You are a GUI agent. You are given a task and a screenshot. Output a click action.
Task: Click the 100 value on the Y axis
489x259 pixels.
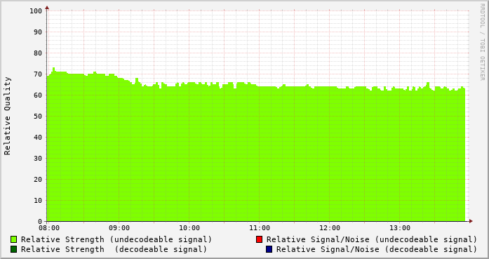[36, 11]
